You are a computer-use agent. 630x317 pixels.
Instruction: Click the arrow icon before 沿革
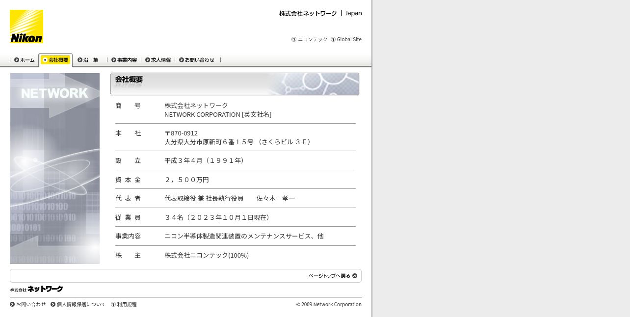click(x=80, y=60)
